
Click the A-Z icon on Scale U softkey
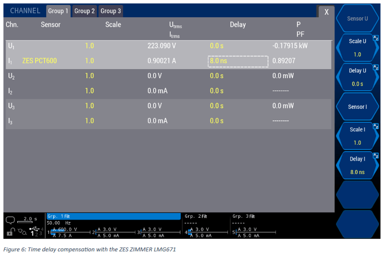point(376,37)
